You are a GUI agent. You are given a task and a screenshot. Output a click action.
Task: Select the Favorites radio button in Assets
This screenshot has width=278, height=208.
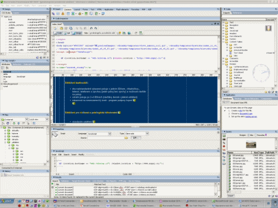[256, 135]
